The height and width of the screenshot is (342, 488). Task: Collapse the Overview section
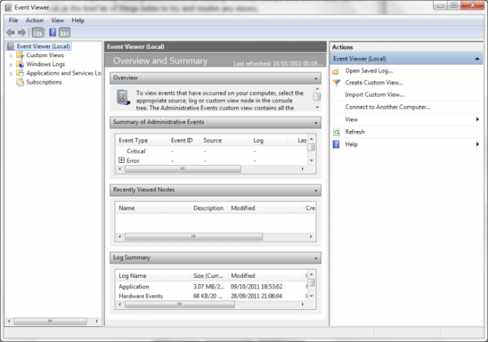click(316, 78)
